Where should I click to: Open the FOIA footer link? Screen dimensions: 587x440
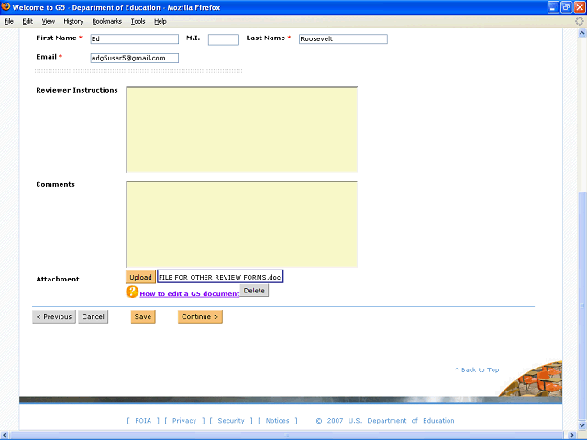click(x=143, y=420)
